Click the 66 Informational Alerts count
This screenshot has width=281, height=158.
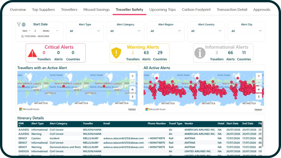click(230, 53)
